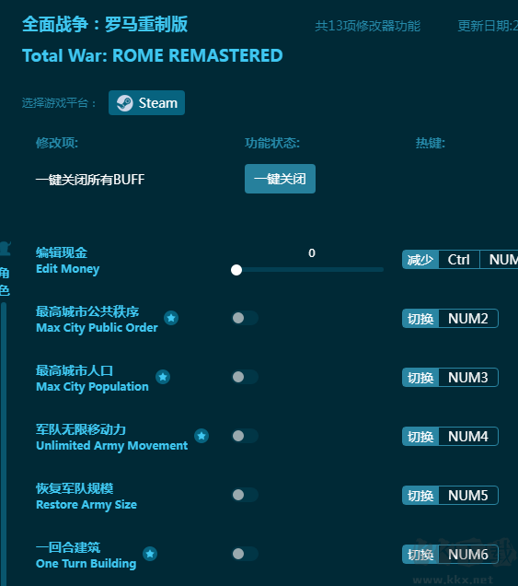Viewport: 518px width, 586px height.
Task: Click star icon beside Unlimited Army Movement
Action: 201,436
